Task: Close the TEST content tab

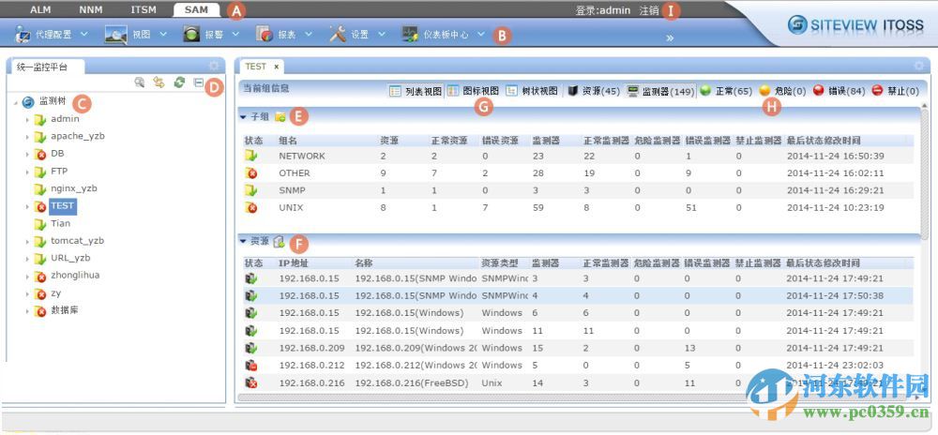Action: tap(277, 67)
